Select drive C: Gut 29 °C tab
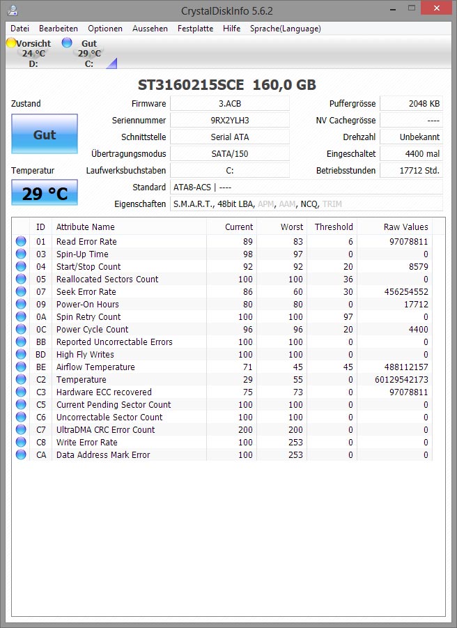 (x=89, y=53)
